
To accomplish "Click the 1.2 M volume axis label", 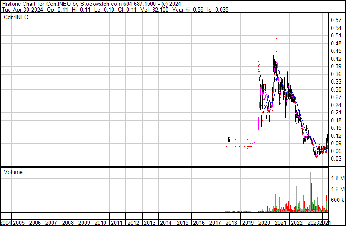I will click(x=338, y=189).
